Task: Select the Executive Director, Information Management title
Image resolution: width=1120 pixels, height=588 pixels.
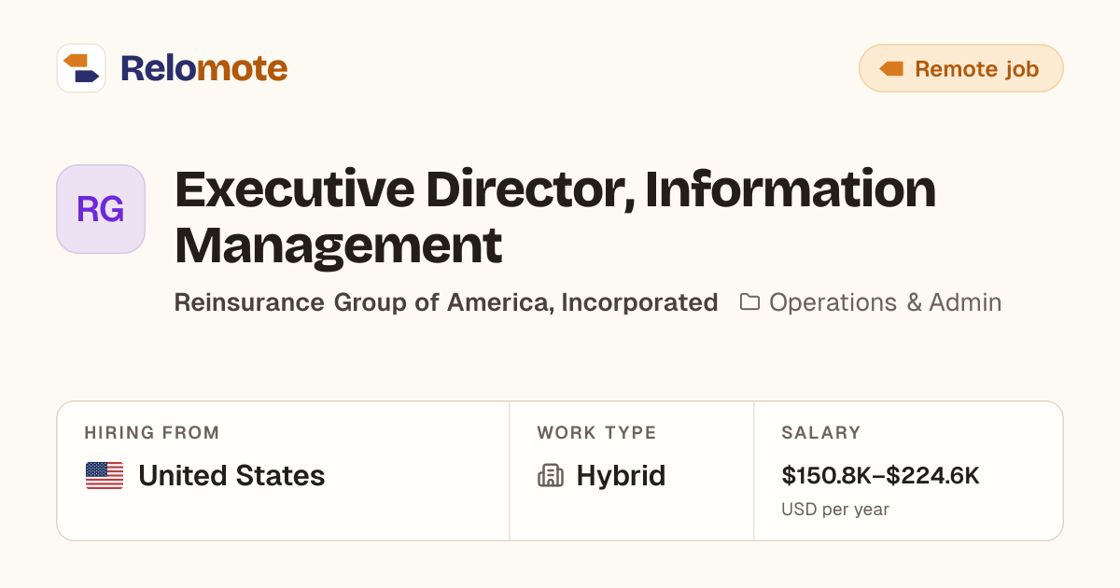Action: [555, 217]
